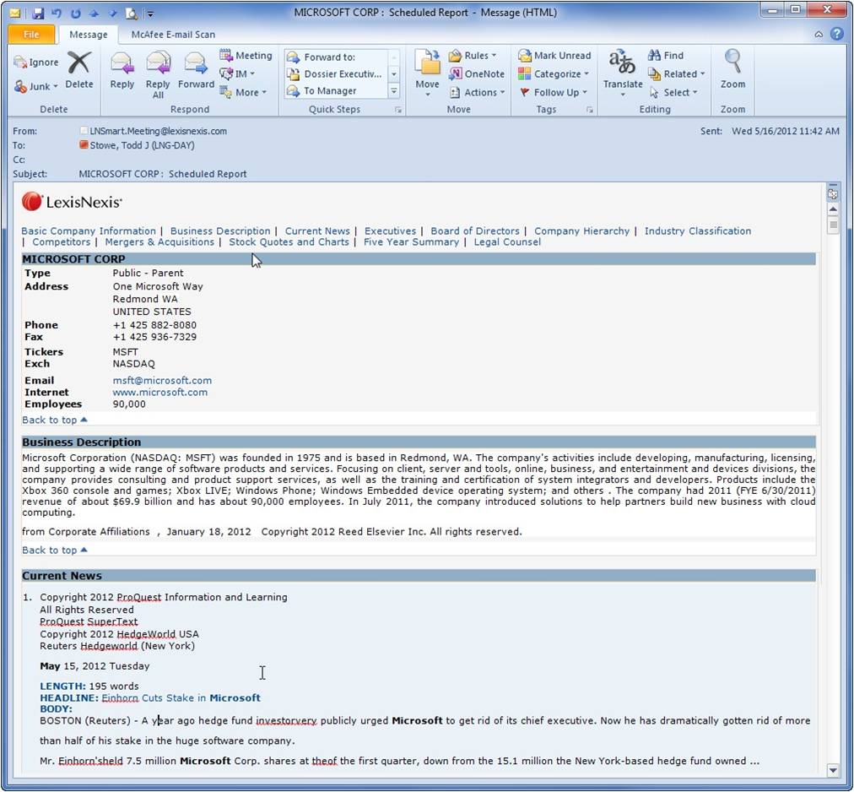Click presence box beside LNSmart.Meeting sender
854x792 pixels.
coord(84,131)
